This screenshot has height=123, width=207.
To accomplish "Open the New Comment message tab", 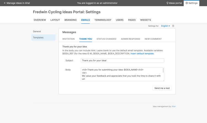I will [x=153, y=39].
